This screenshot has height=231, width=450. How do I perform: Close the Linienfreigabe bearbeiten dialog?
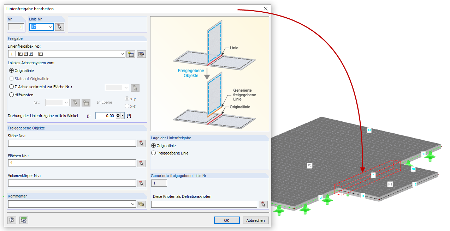266,9
